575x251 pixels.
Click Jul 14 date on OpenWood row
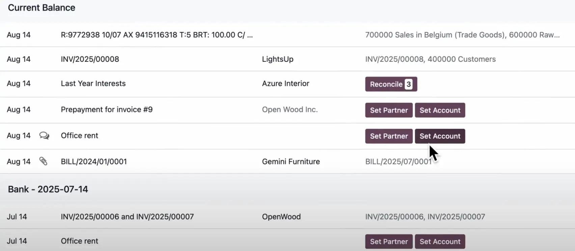tap(17, 217)
